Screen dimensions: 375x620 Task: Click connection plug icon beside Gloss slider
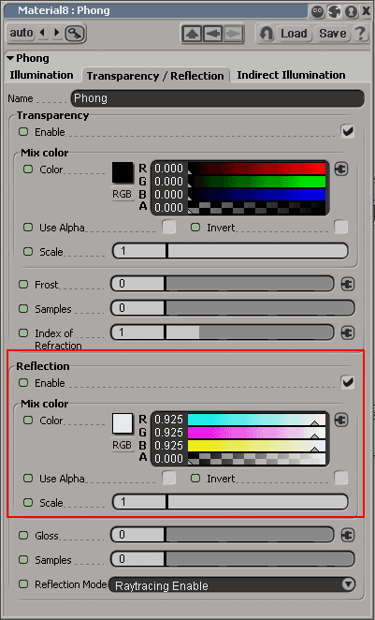tap(348, 535)
